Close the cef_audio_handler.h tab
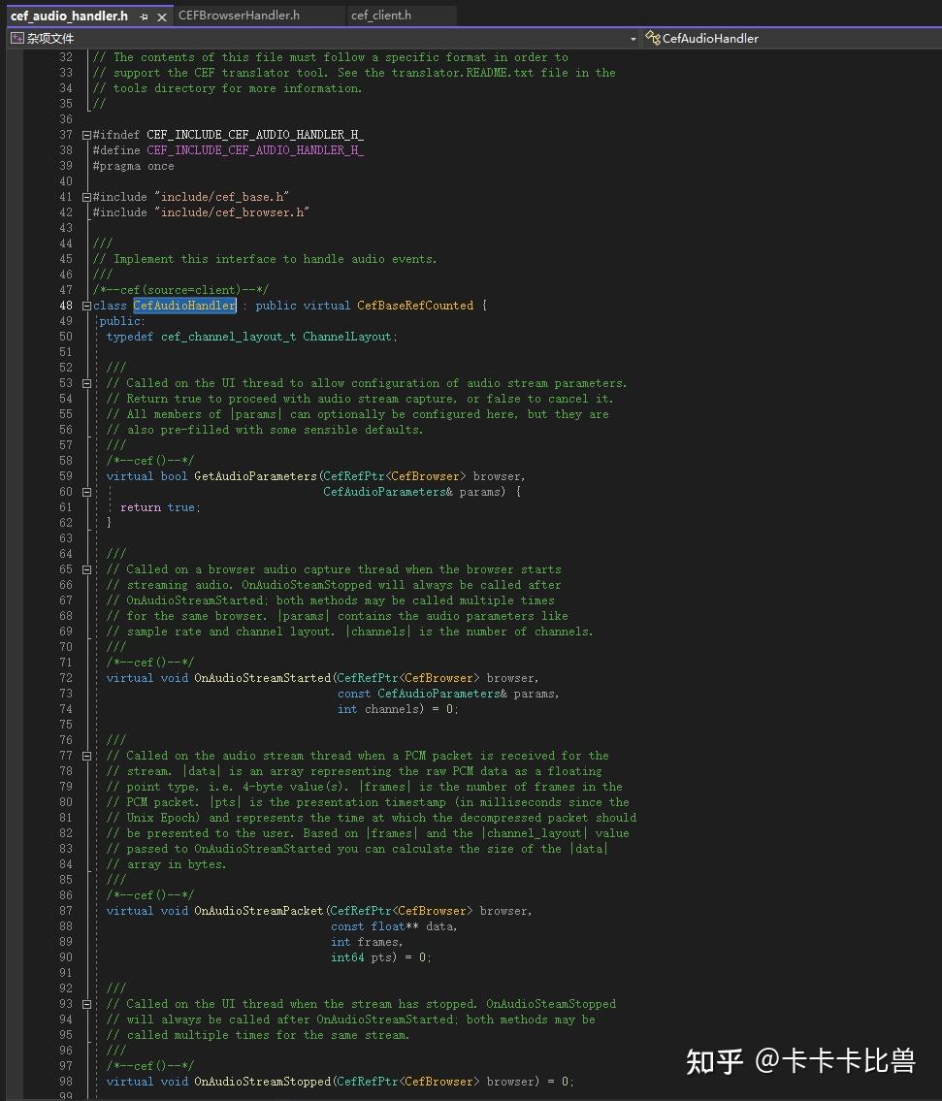The height and width of the screenshot is (1101, 942). click(x=161, y=16)
